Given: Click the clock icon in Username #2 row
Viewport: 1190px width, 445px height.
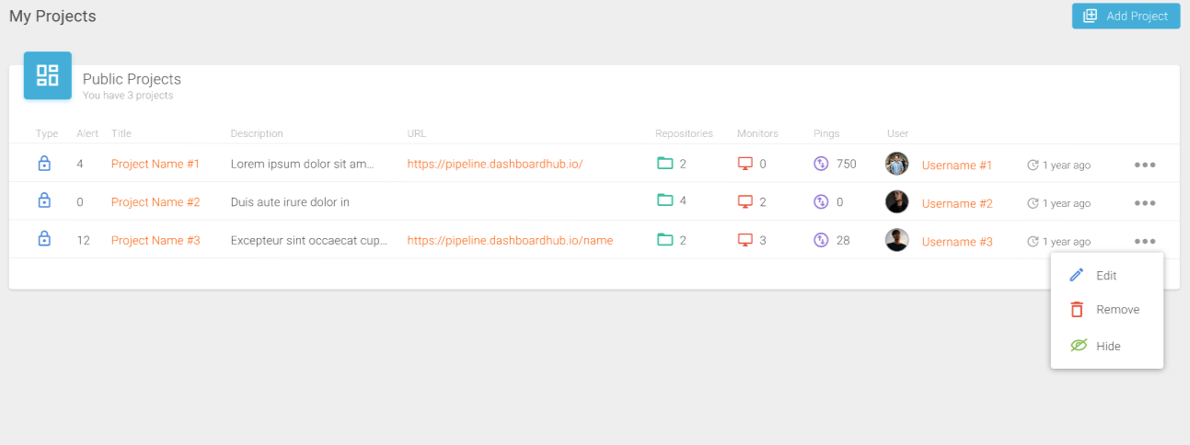Looking at the screenshot, I should pos(1033,203).
